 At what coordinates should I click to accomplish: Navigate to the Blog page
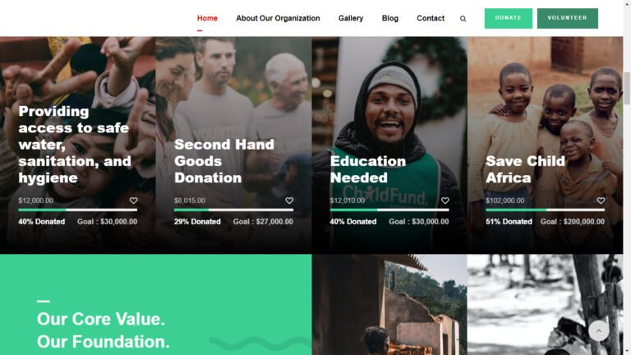pyautogui.click(x=390, y=18)
